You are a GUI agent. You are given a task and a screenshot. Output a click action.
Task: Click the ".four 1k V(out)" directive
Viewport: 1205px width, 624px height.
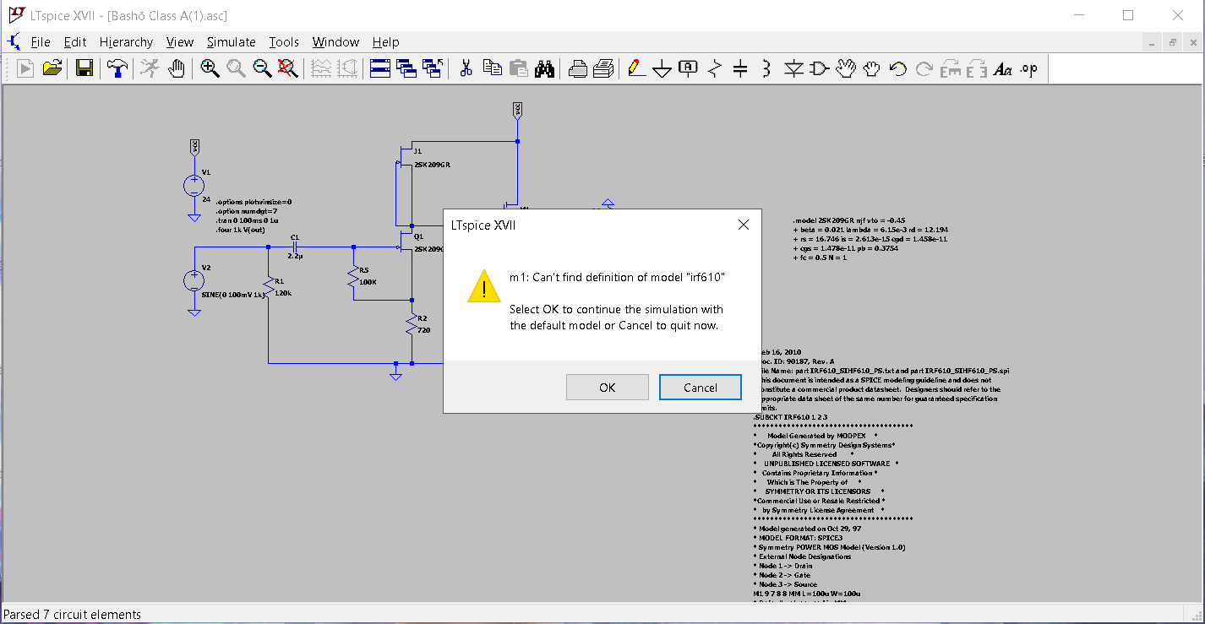[x=240, y=230]
